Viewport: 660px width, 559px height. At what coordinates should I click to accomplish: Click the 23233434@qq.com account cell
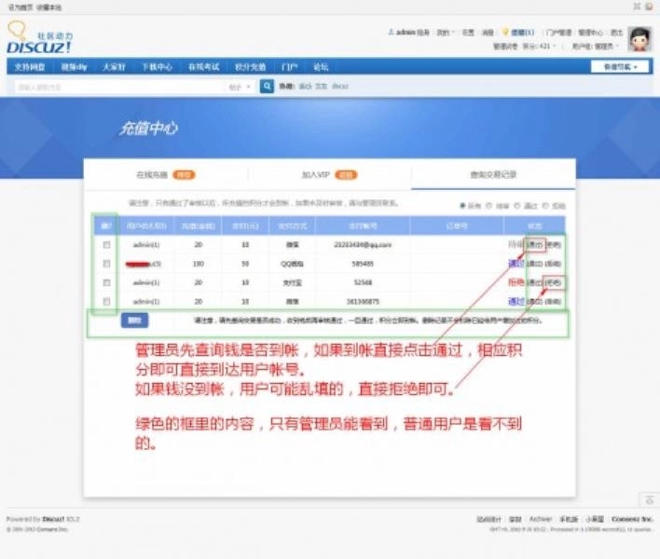[x=363, y=245]
